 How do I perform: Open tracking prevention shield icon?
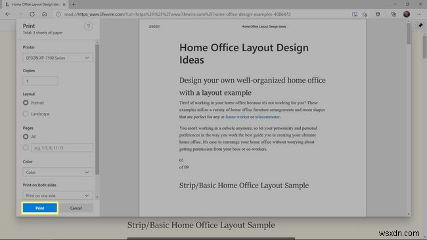(x=378, y=14)
